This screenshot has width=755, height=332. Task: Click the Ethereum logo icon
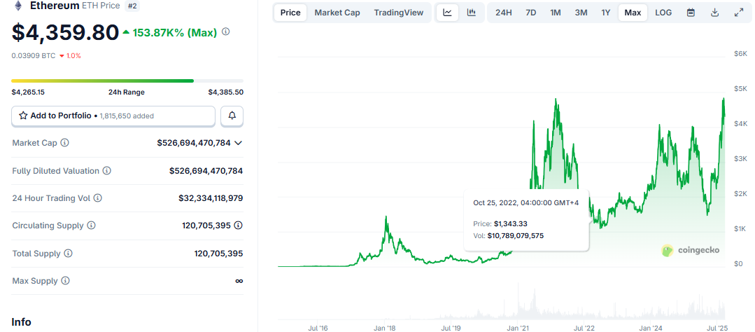[18, 6]
